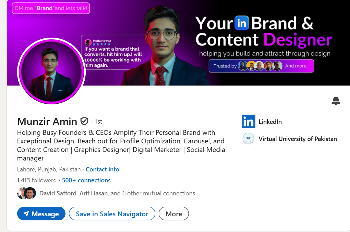Open Virtual University of Pakistan education entry
Image resolution: width=350 pixels, height=232 pixels.
pos(297,139)
